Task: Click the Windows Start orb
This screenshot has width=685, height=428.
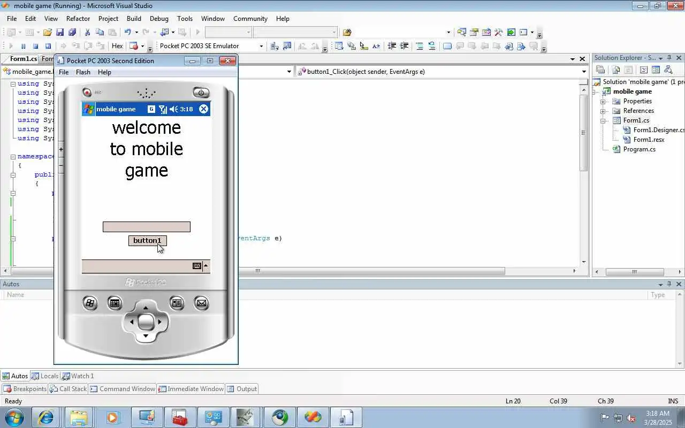Action: (14, 417)
